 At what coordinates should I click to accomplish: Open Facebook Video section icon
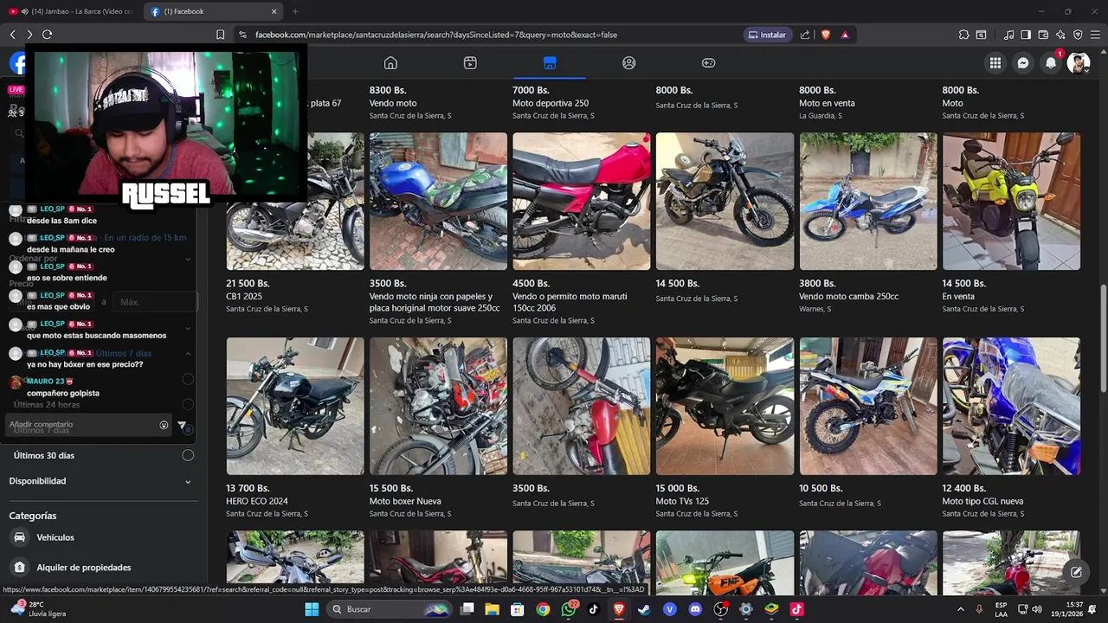(470, 63)
